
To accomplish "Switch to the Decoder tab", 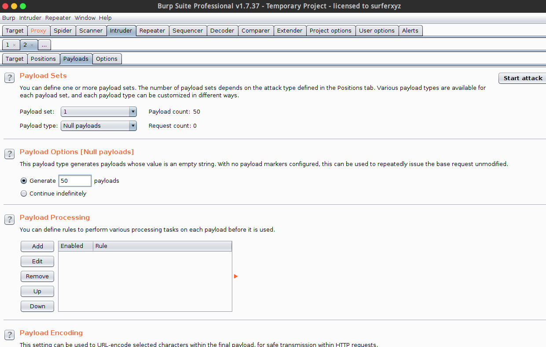I will point(222,31).
